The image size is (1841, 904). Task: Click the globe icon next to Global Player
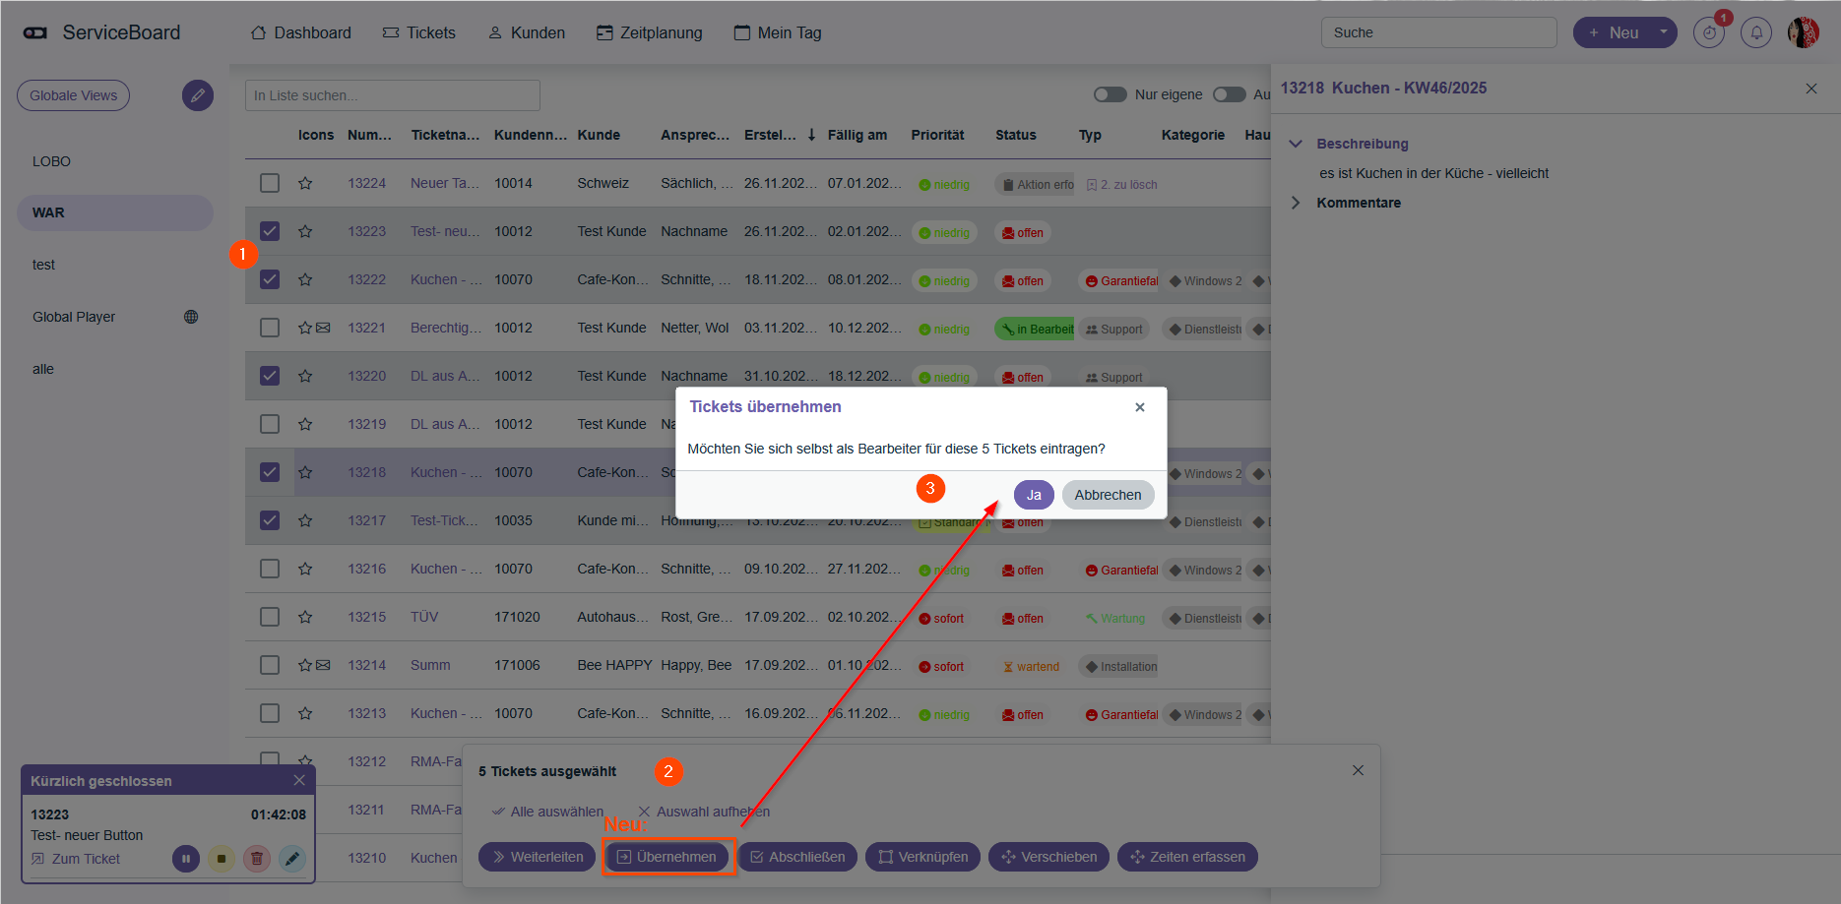click(x=191, y=317)
